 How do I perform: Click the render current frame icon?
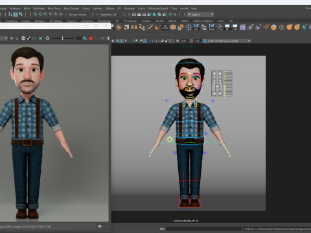[x=139, y=14]
